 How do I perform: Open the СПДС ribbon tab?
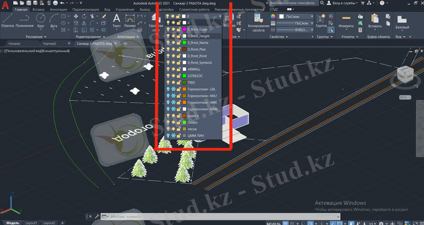coord(274,10)
